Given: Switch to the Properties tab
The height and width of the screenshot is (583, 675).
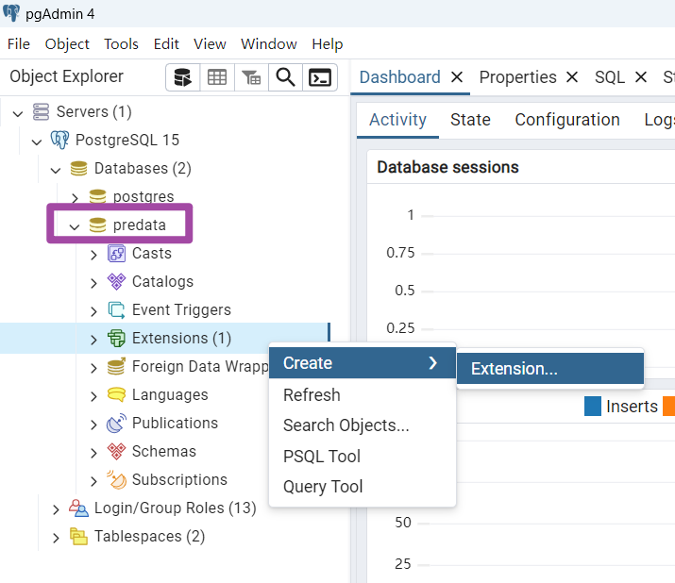Looking at the screenshot, I should click(x=518, y=77).
